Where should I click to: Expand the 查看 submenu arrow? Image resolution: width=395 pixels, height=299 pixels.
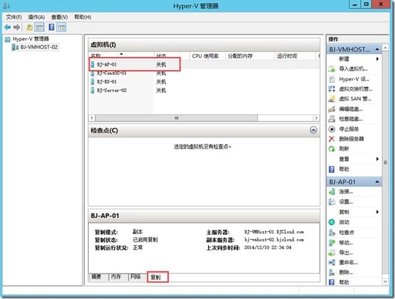click(378, 159)
